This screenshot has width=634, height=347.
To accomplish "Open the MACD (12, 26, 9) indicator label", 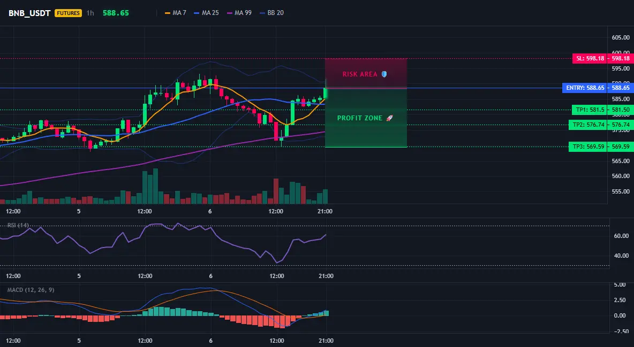I will (x=31, y=290).
